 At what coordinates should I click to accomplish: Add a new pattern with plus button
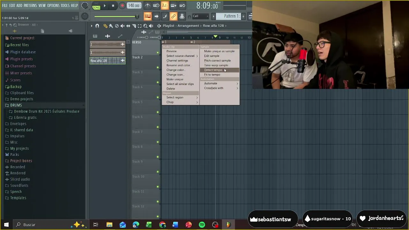[243, 16]
